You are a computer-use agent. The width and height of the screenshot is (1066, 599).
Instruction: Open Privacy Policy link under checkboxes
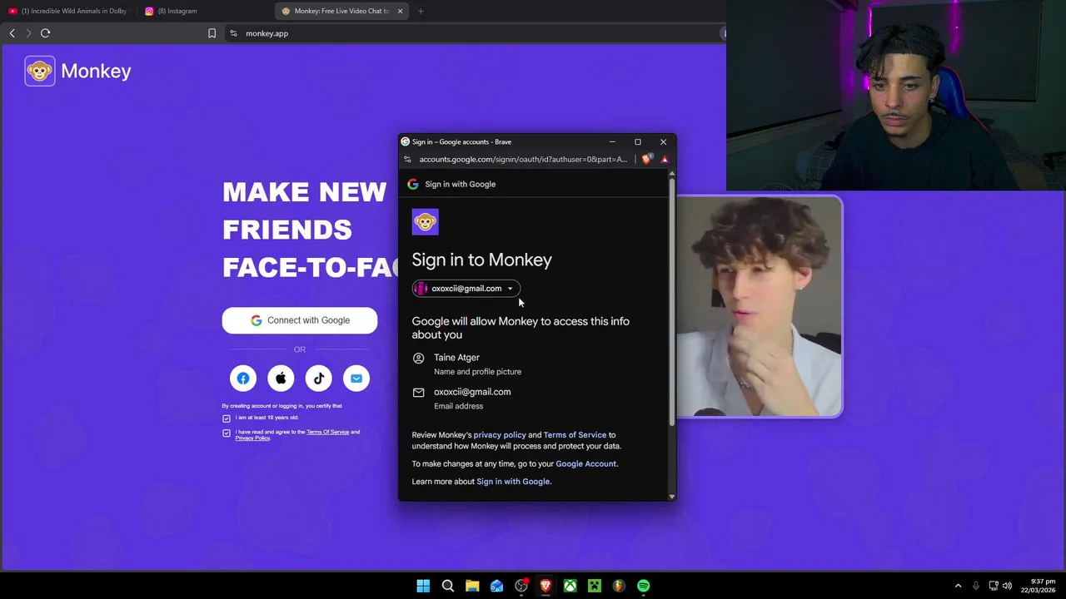pyautogui.click(x=252, y=438)
